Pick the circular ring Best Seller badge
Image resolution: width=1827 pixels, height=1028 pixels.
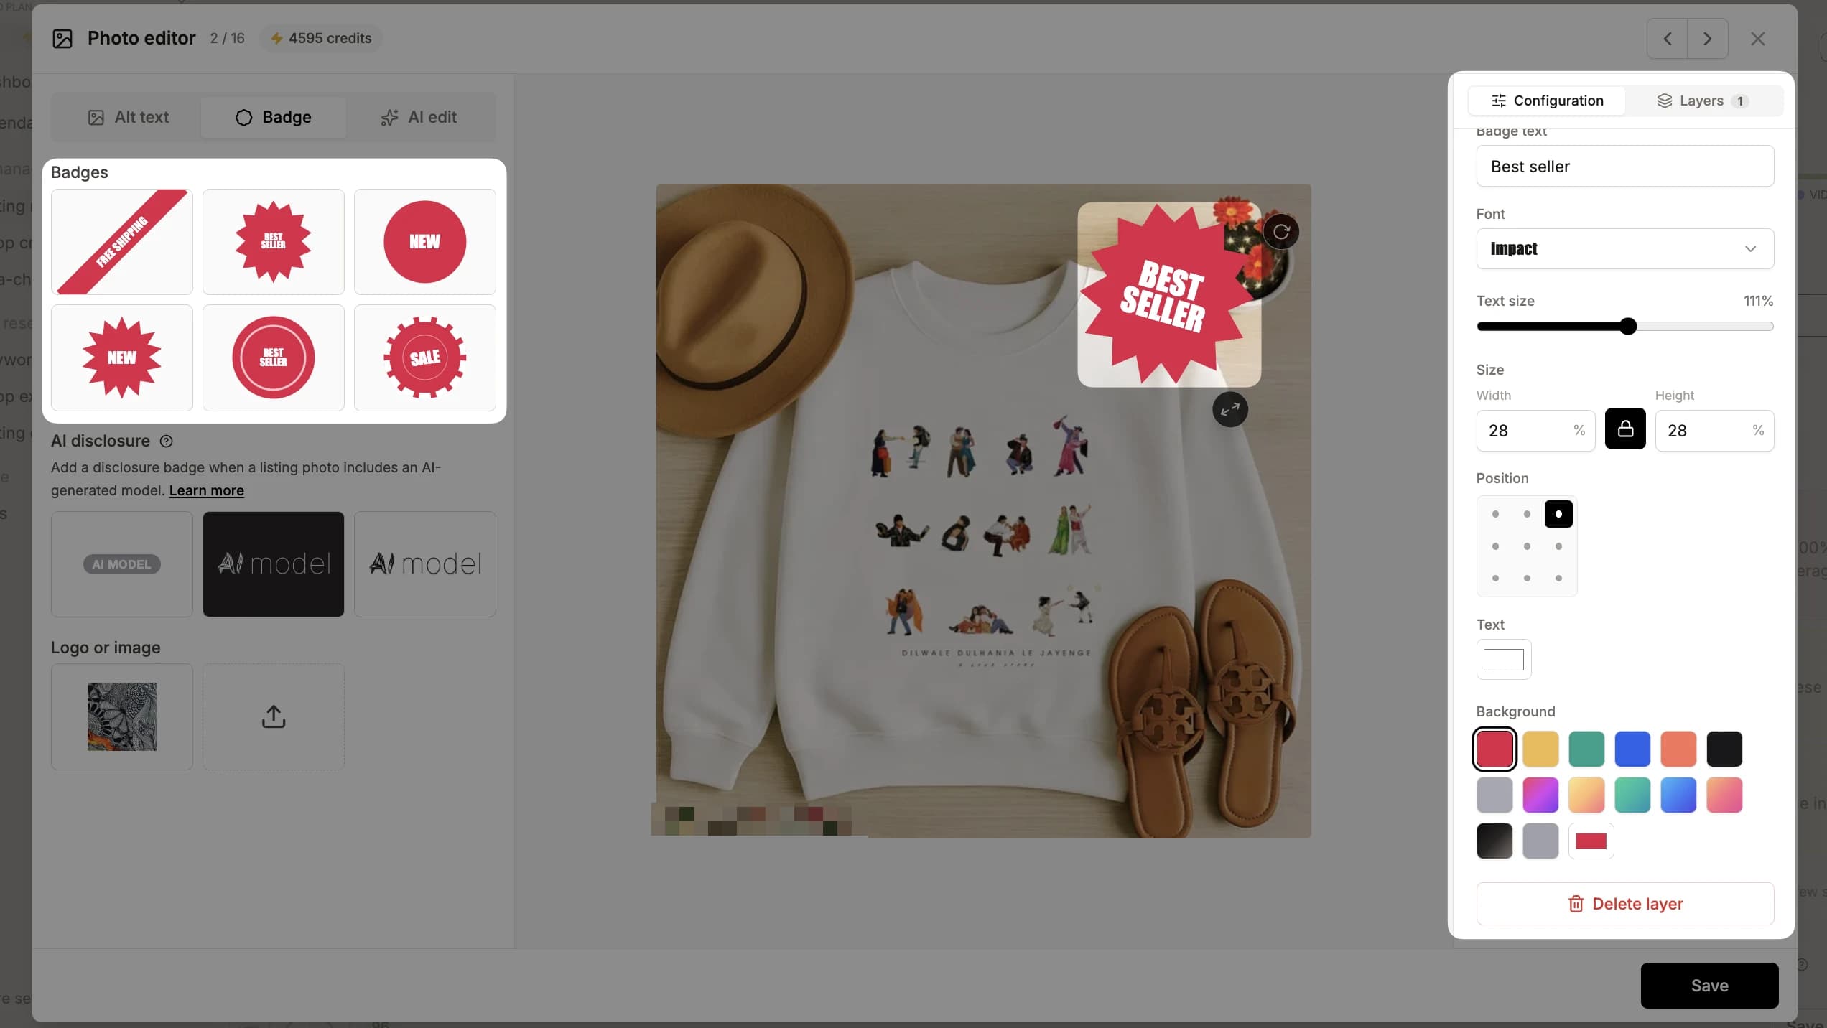tap(273, 358)
